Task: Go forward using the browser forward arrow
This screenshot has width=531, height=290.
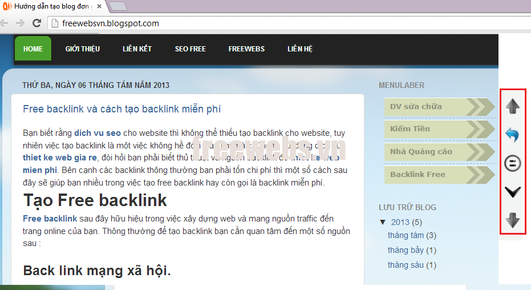Action: click(20, 23)
